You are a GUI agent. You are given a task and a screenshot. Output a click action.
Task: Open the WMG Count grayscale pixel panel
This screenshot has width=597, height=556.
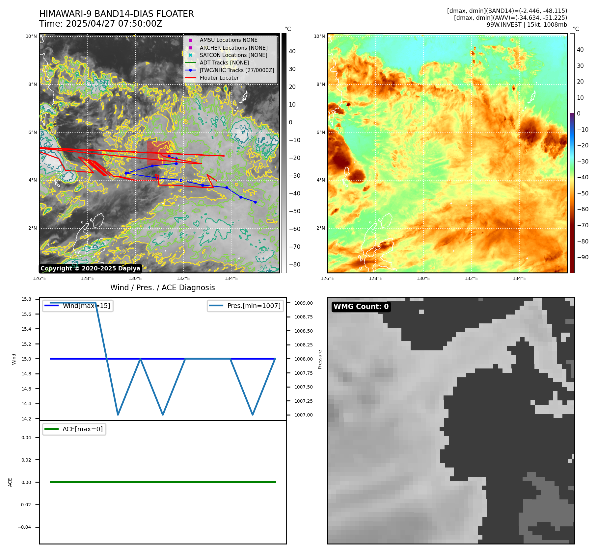(451, 420)
